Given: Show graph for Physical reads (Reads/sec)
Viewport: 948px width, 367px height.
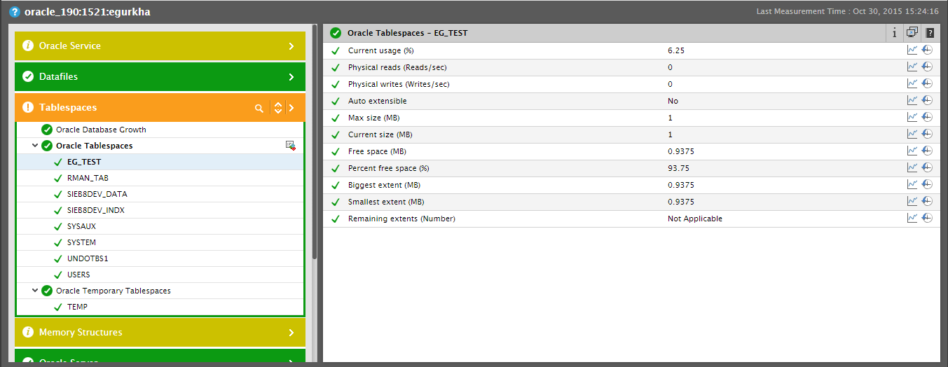Looking at the screenshot, I should [912, 67].
